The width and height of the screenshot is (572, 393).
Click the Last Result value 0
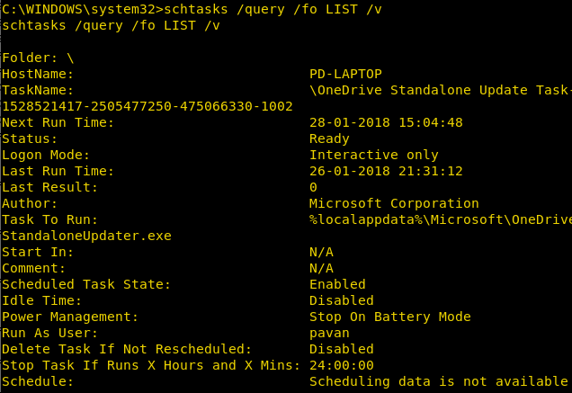(313, 187)
